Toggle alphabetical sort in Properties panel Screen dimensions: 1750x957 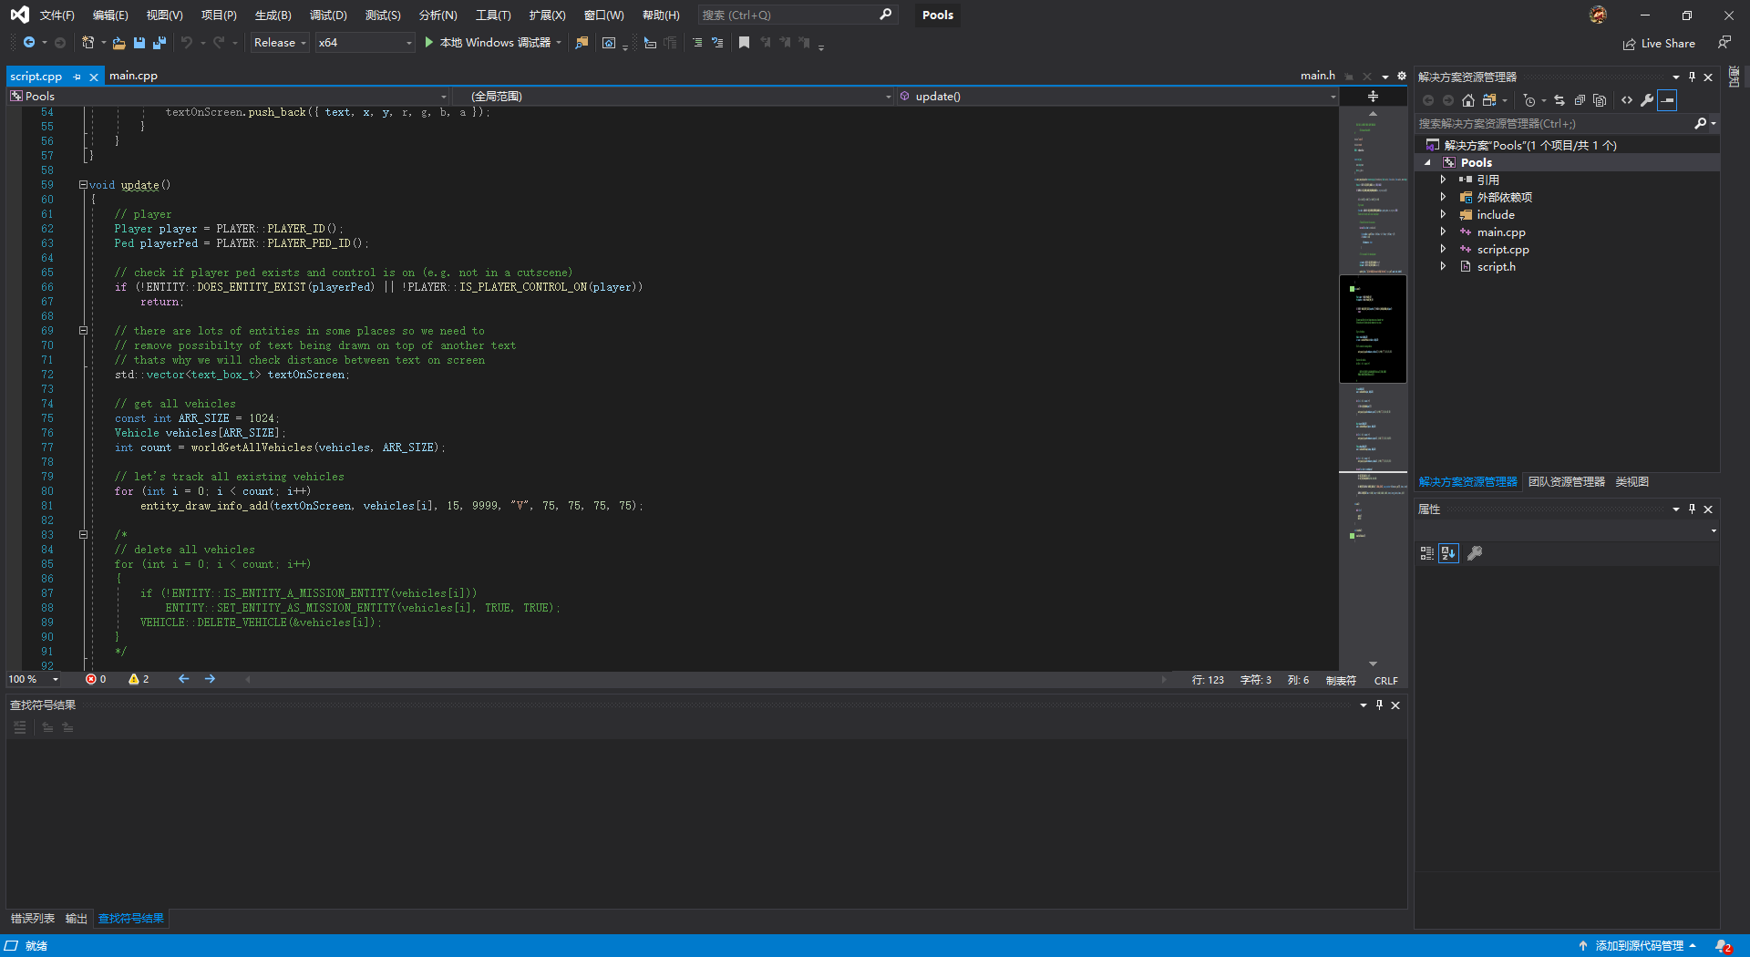(x=1448, y=553)
